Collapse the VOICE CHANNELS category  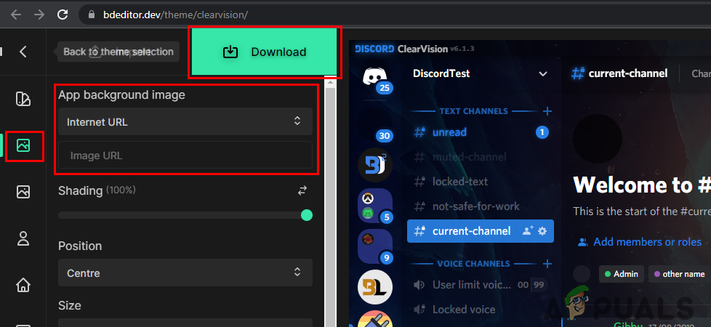pos(473,264)
